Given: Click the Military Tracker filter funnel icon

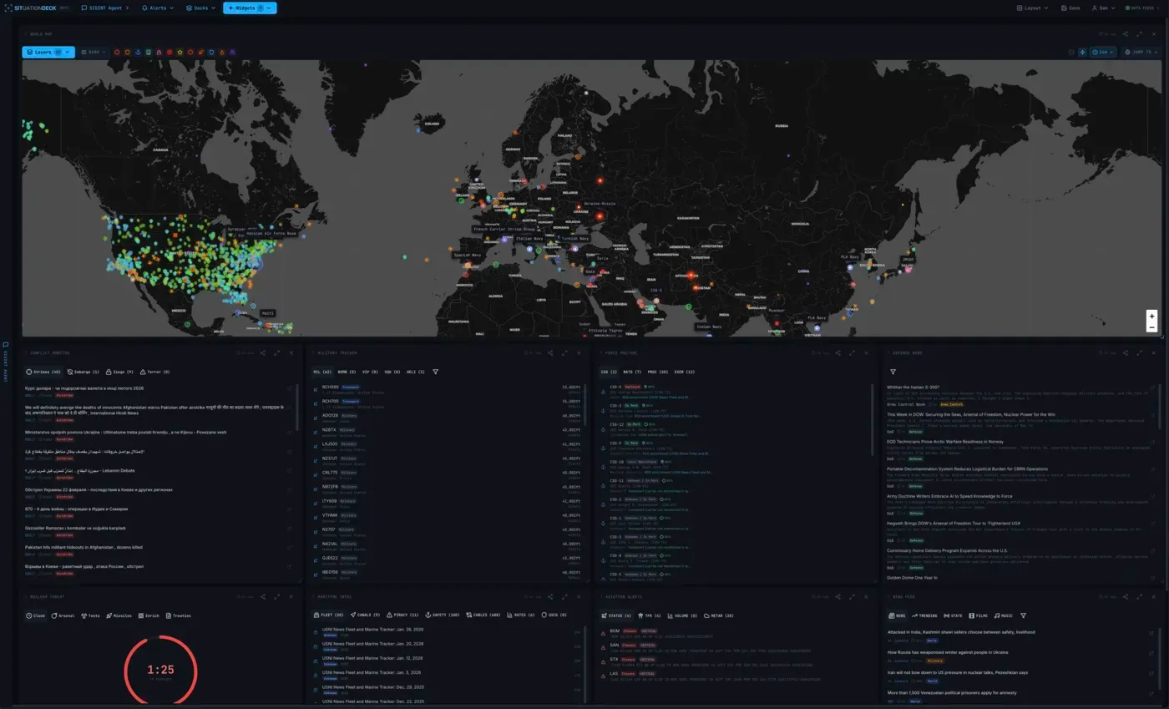Looking at the screenshot, I should point(435,372).
